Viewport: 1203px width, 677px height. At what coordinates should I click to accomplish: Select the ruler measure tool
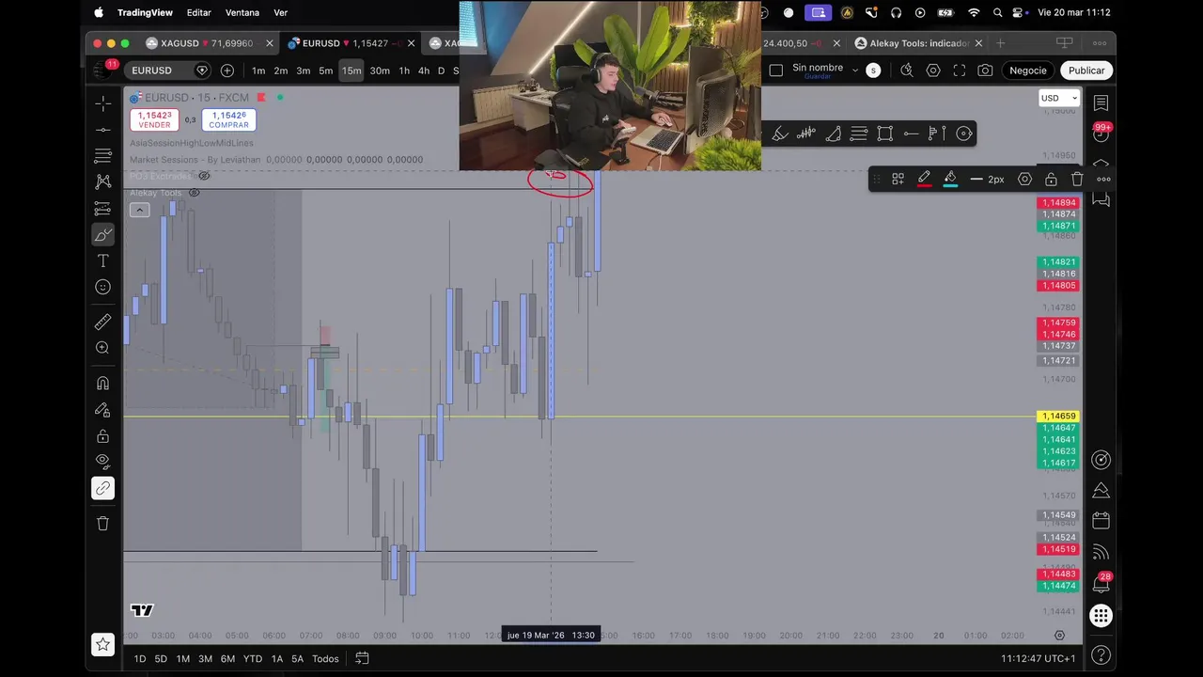(103, 323)
